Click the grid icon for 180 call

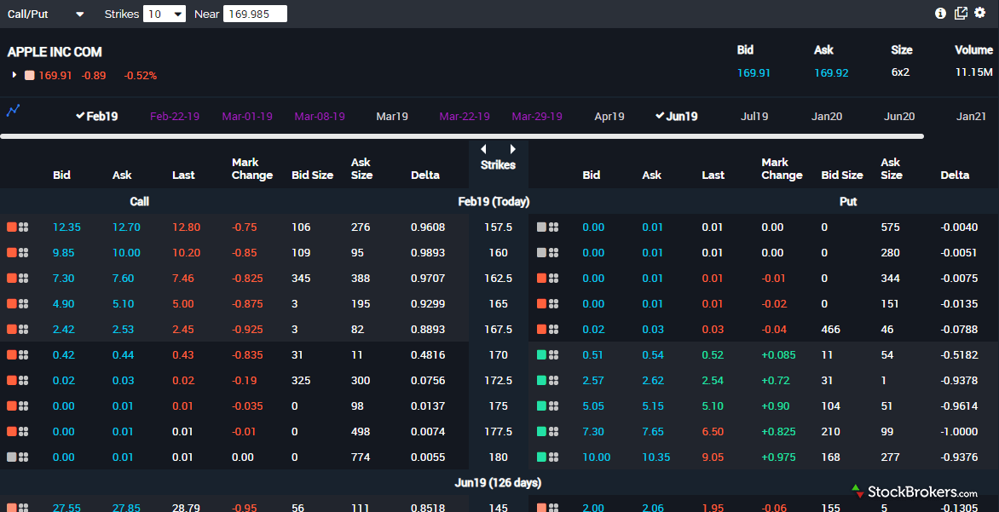pyautogui.click(x=24, y=457)
